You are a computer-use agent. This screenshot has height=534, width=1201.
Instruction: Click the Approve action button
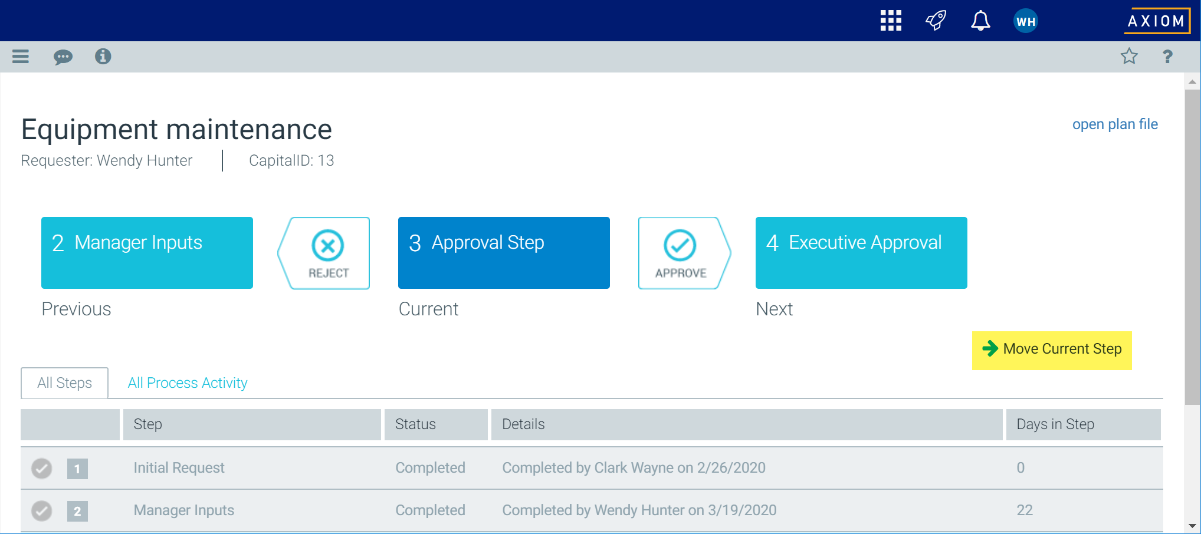(681, 253)
